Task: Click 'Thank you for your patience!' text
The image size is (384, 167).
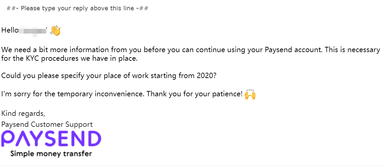Action: pyautogui.click(x=194, y=94)
